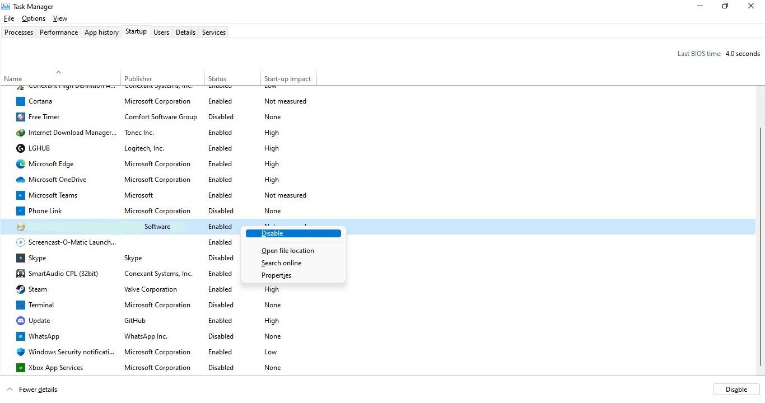Switch to the App history tab
Viewport: 765px width, 403px height.
coord(101,32)
